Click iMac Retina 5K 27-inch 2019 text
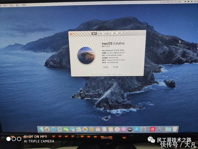This screenshot has width=198, height=149. [113, 50]
